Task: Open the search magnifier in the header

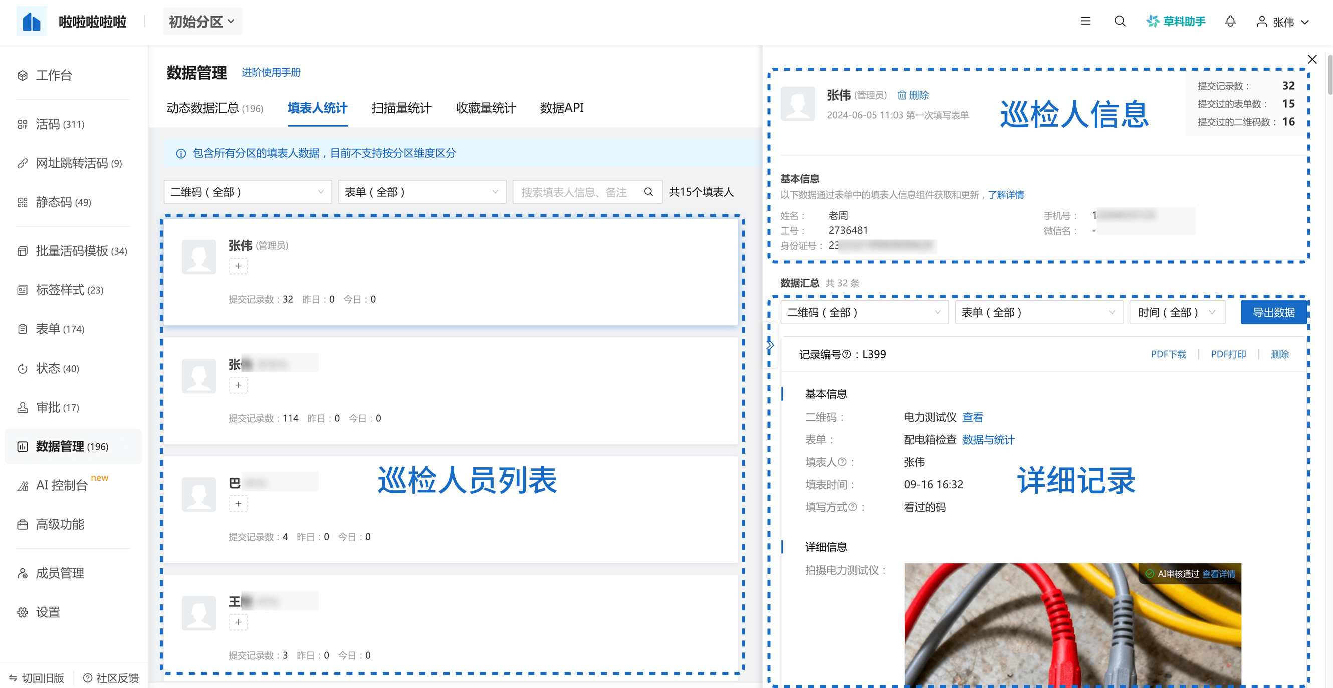Action: click(x=1120, y=21)
